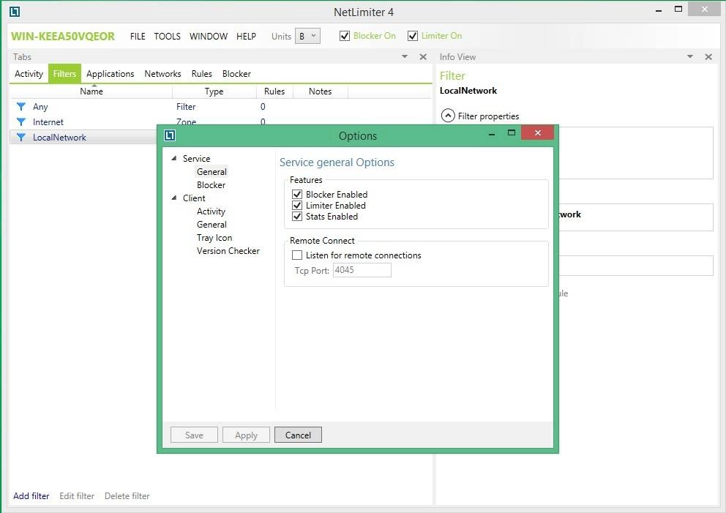Viewport: 726px width, 513px height.
Task: Click the NetLimiter logo icon in title bar
Action: coord(15,12)
